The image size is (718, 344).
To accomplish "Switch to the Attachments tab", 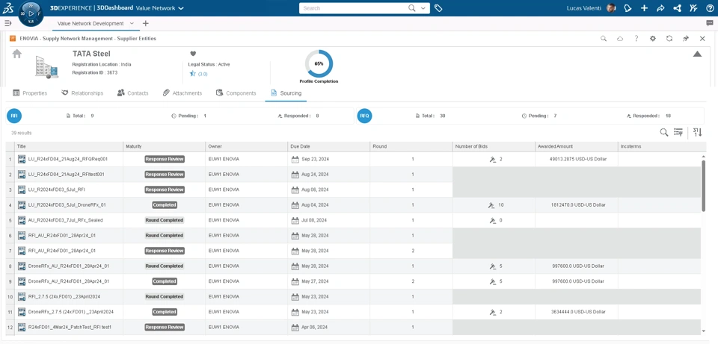I will (182, 93).
